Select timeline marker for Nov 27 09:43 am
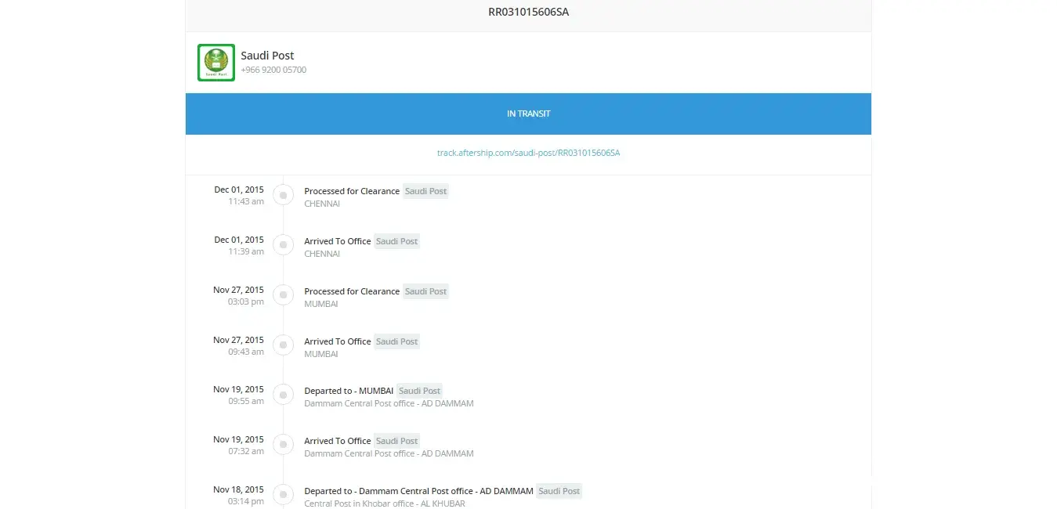 pyautogui.click(x=283, y=345)
